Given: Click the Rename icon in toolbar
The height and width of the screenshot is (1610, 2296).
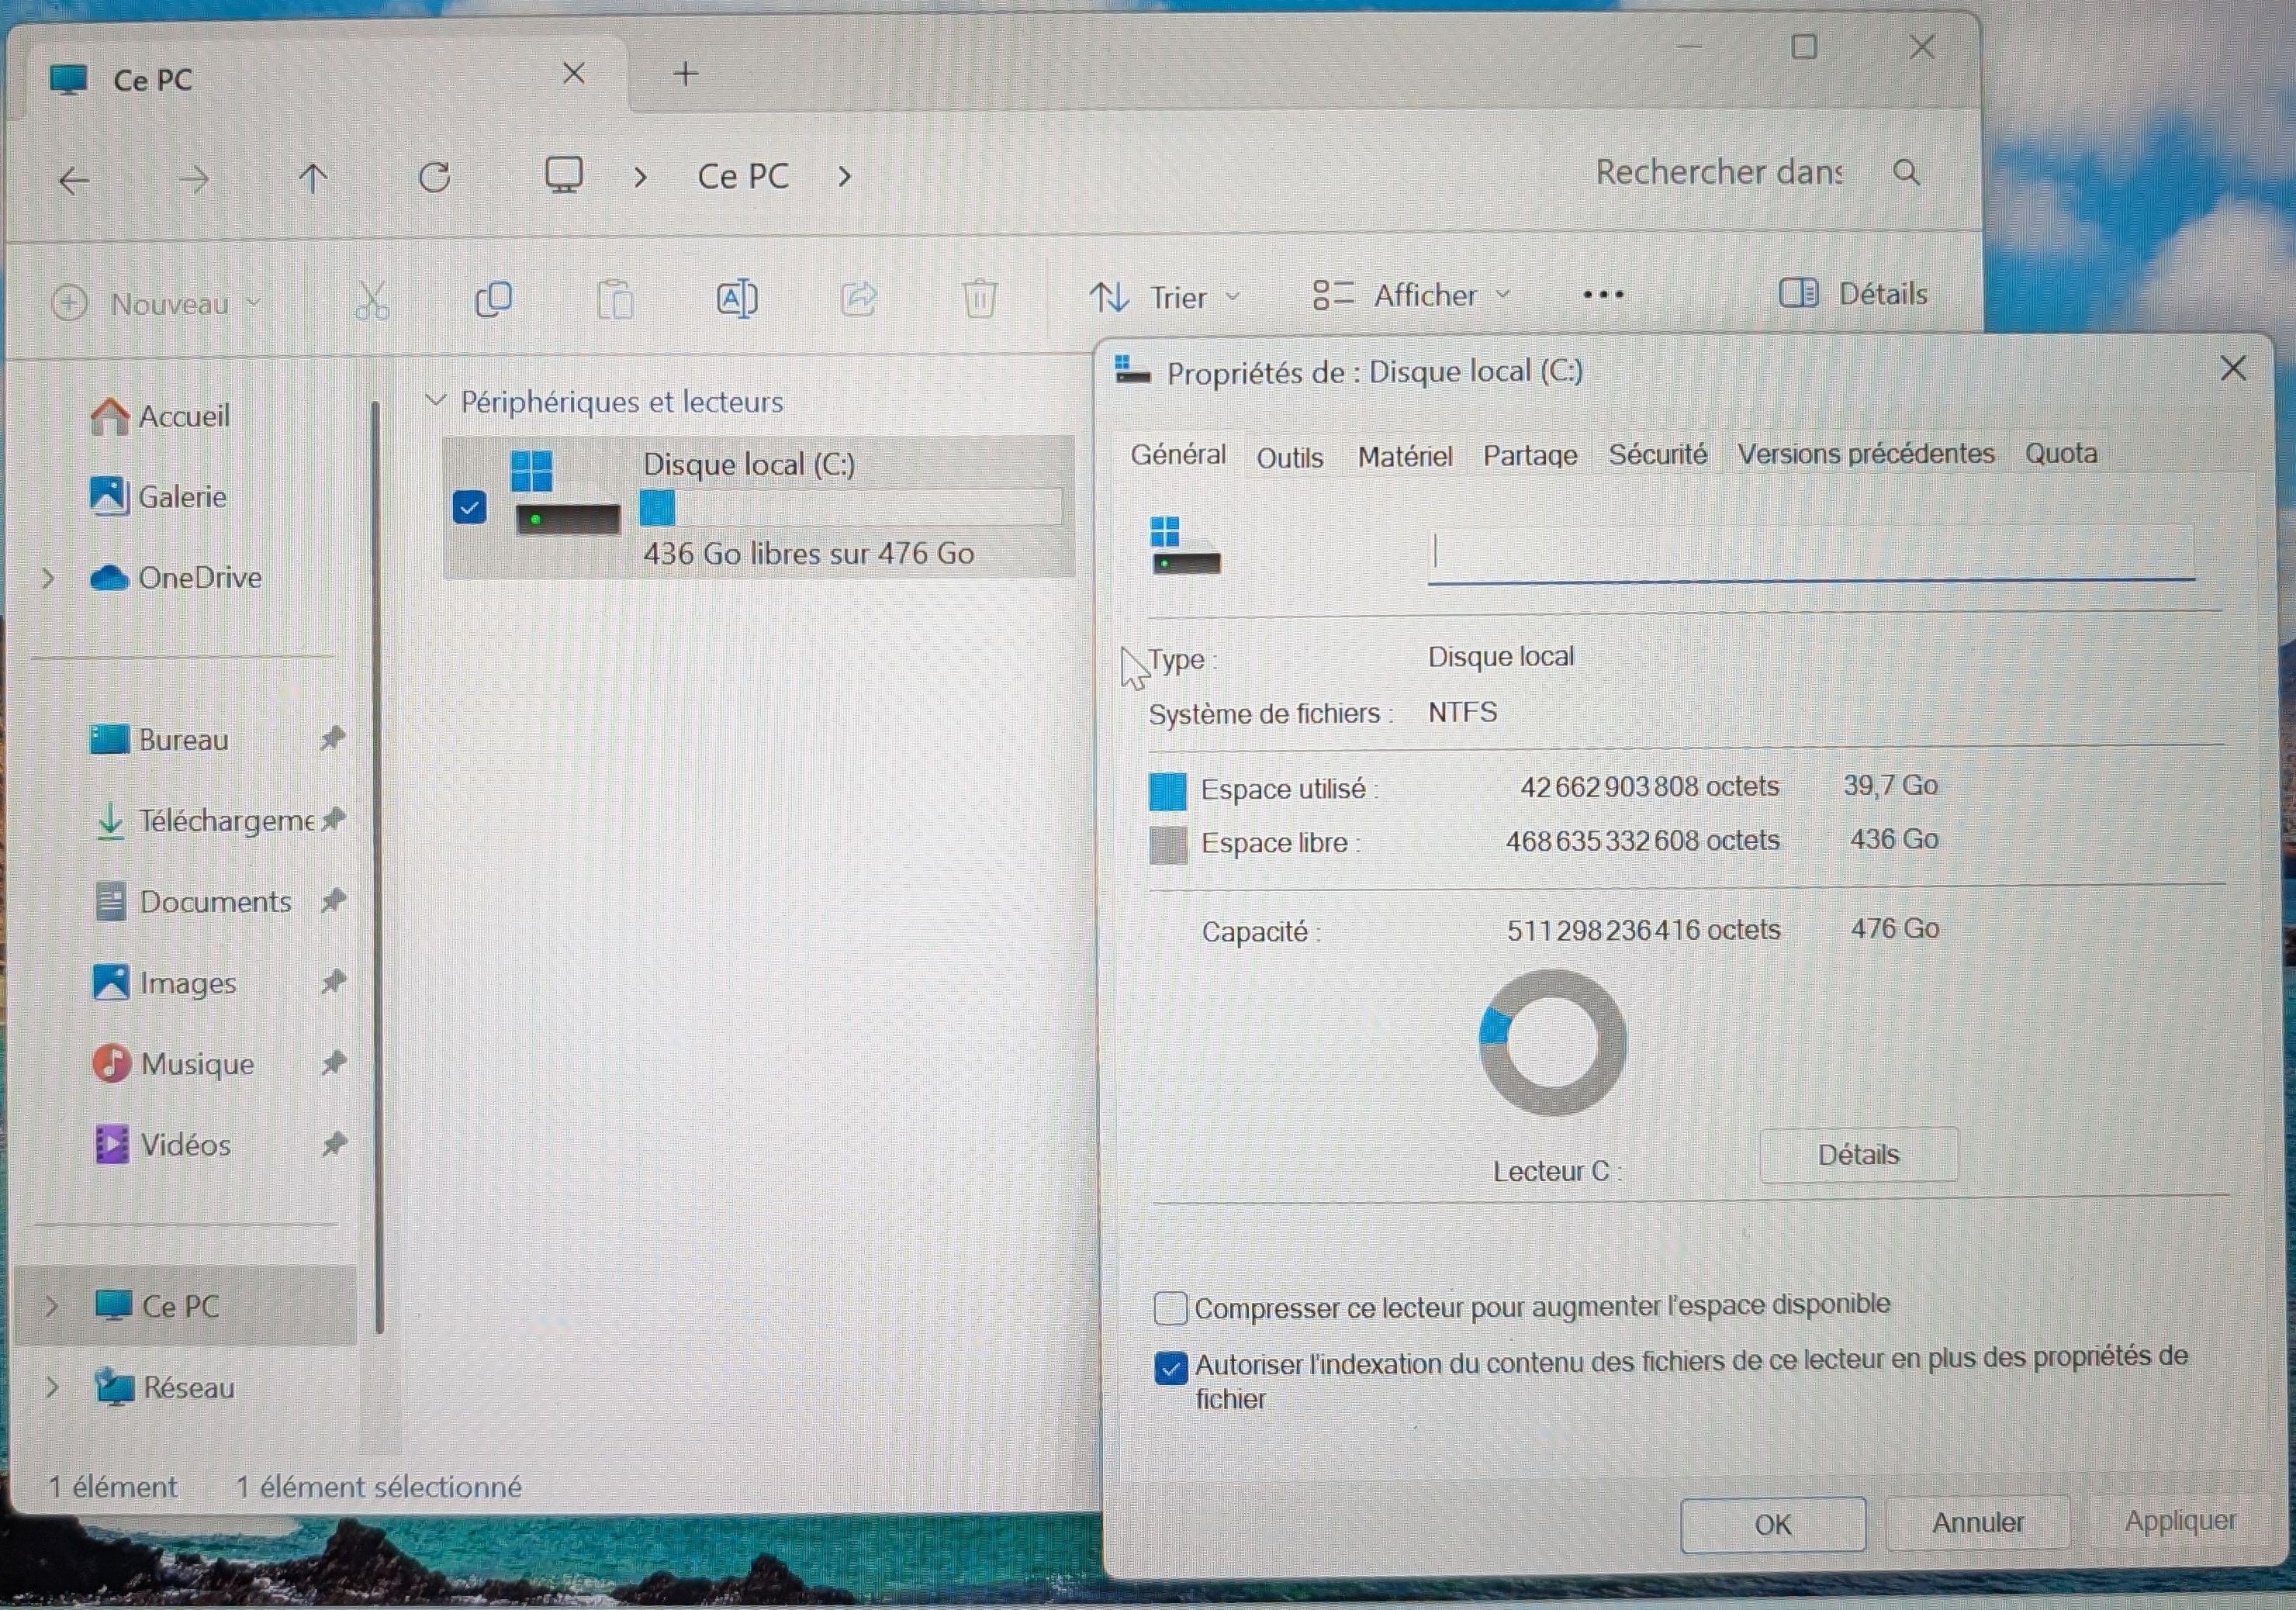Looking at the screenshot, I should pos(737,299).
